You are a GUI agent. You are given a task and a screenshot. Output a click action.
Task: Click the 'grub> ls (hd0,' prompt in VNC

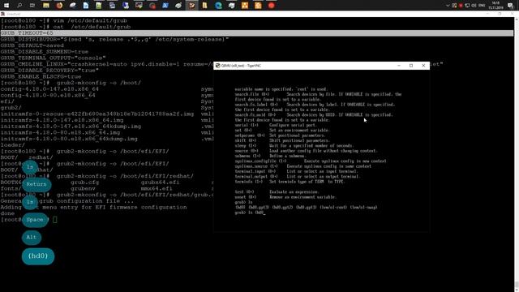pyautogui.click(x=251, y=213)
